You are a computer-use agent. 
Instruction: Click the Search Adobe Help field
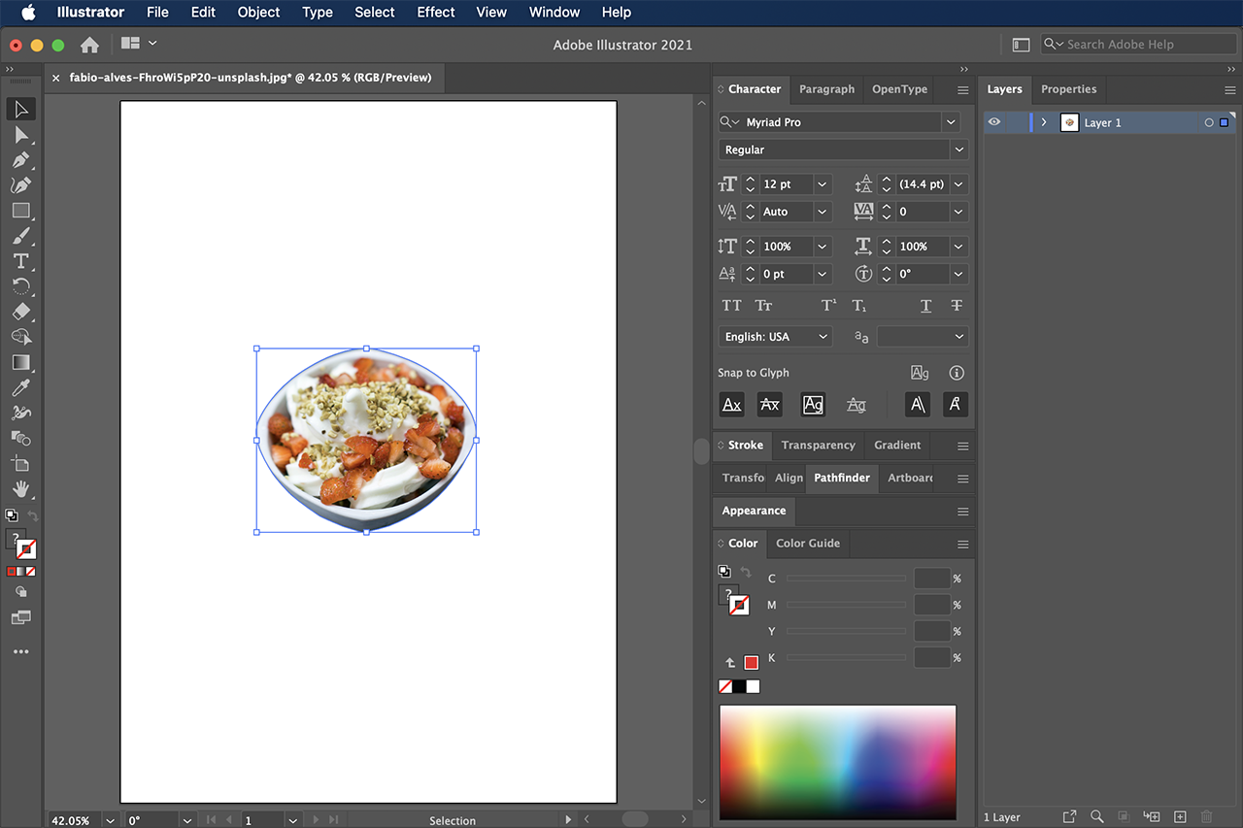[1139, 45]
